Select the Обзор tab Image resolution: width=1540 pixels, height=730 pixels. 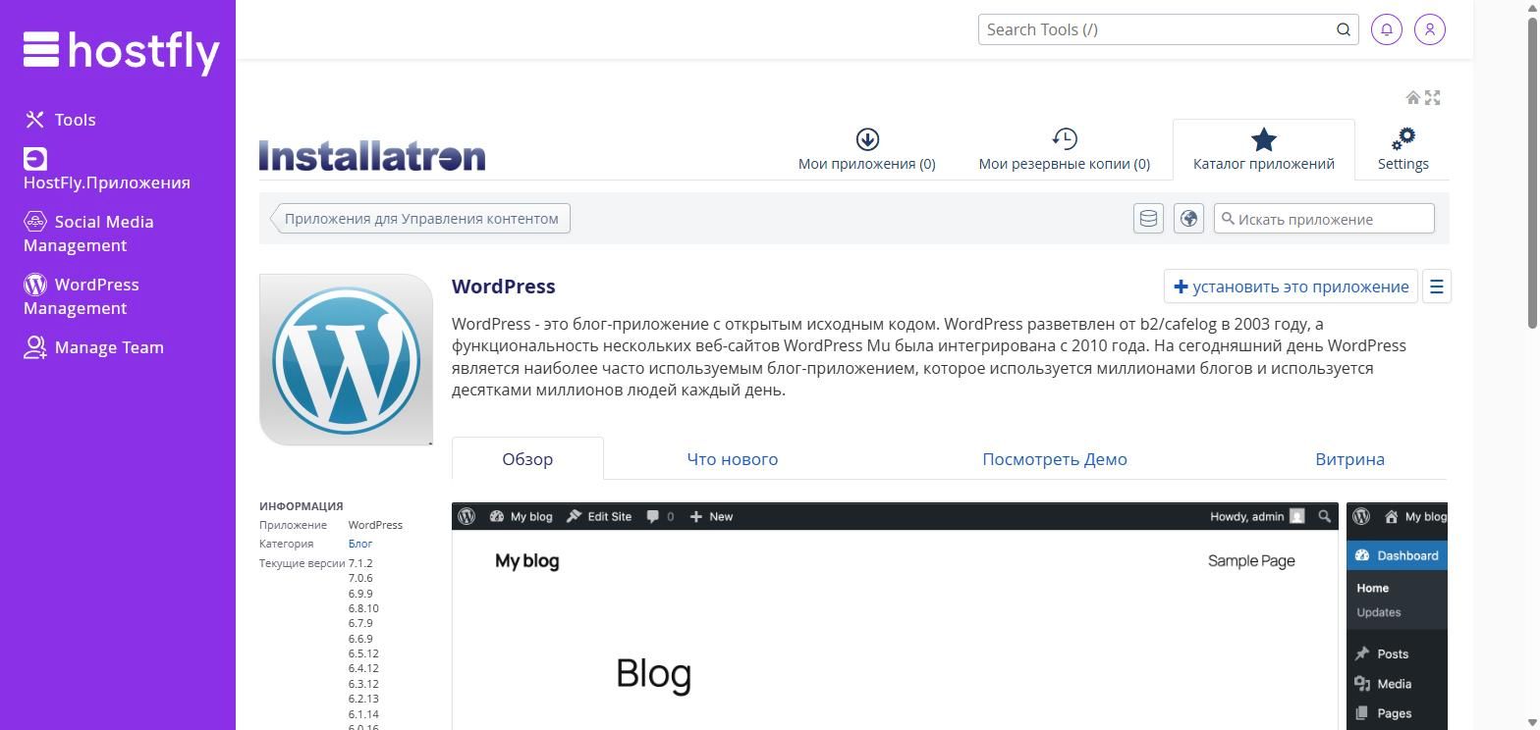(x=527, y=459)
